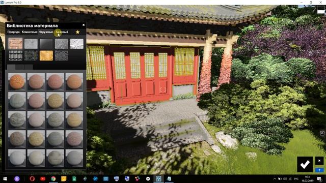Pick fourth sphere in second row
The width and height of the screenshot is (326, 183).
click(x=74, y=101)
